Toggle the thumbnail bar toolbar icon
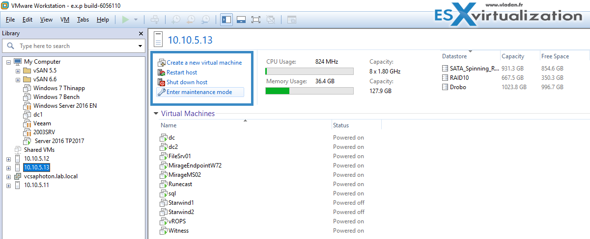 pyautogui.click(x=241, y=20)
